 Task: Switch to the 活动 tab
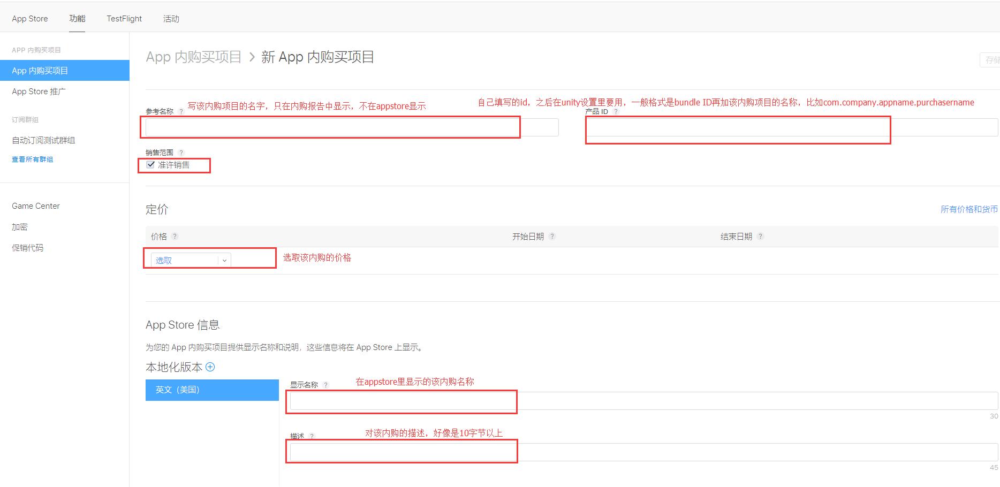tap(171, 18)
